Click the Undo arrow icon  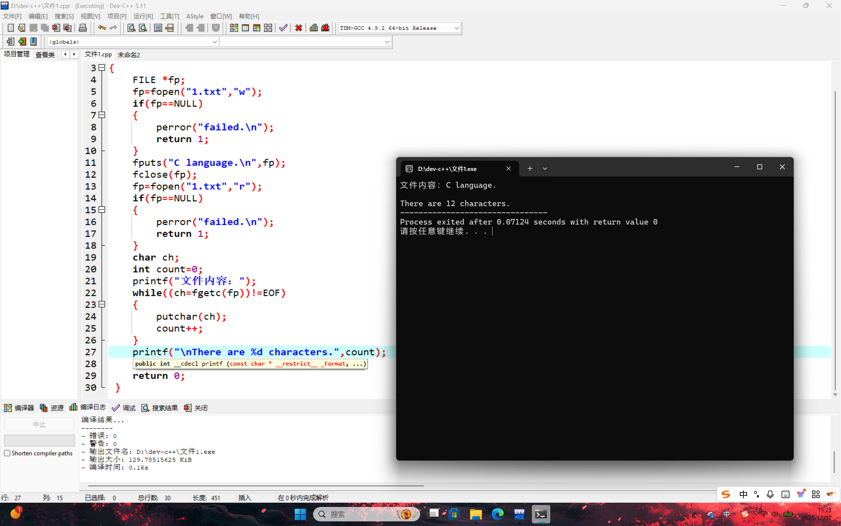point(102,28)
